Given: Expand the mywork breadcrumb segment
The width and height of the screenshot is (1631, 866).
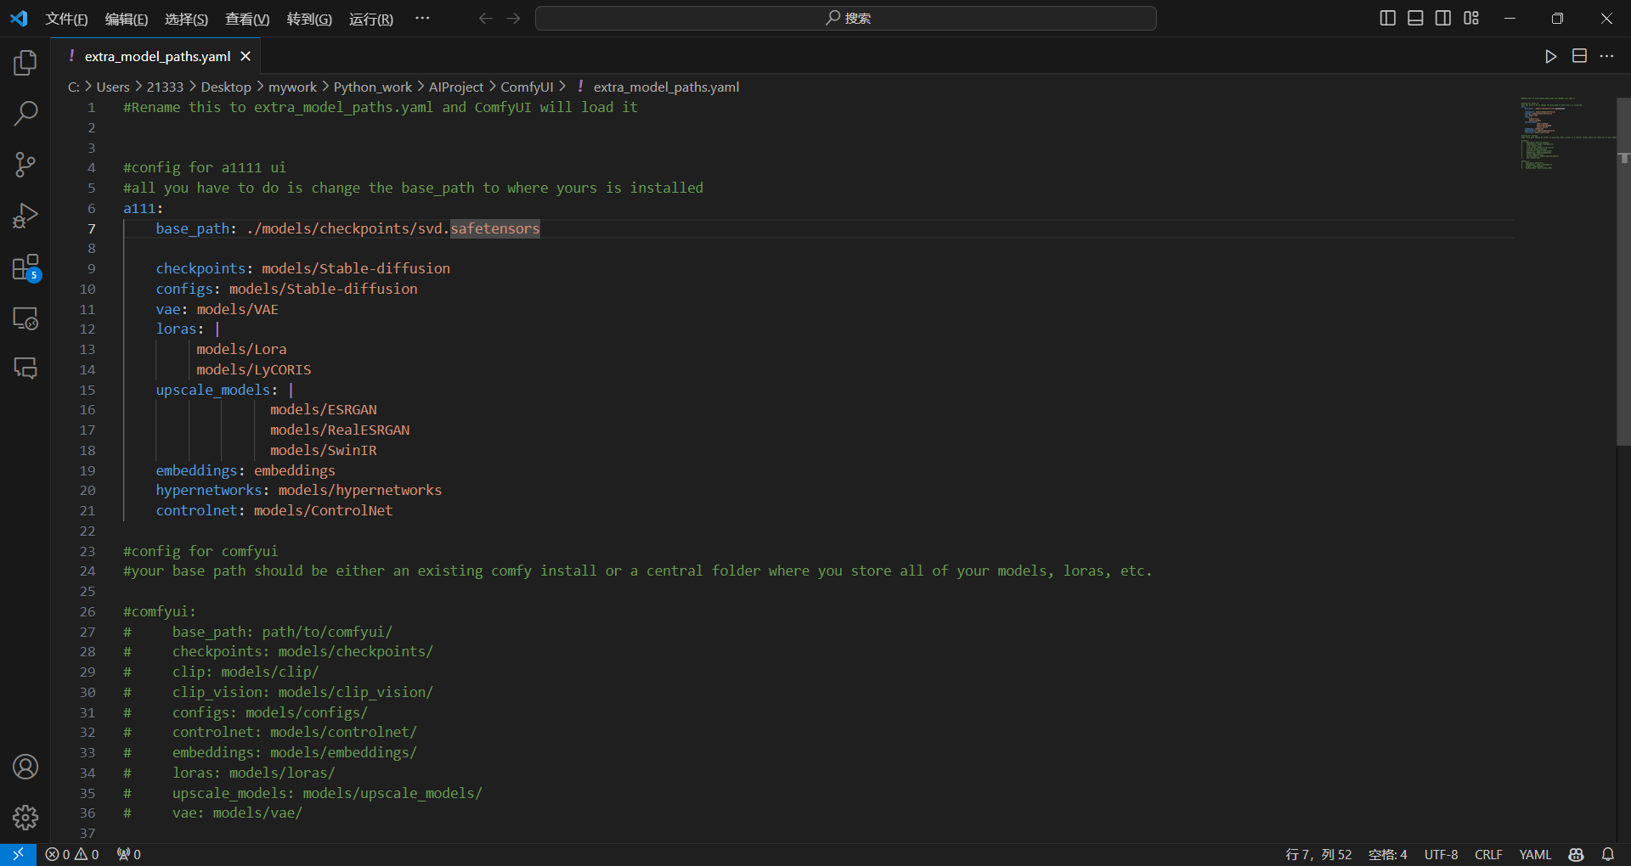Looking at the screenshot, I should click(x=292, y=87).
